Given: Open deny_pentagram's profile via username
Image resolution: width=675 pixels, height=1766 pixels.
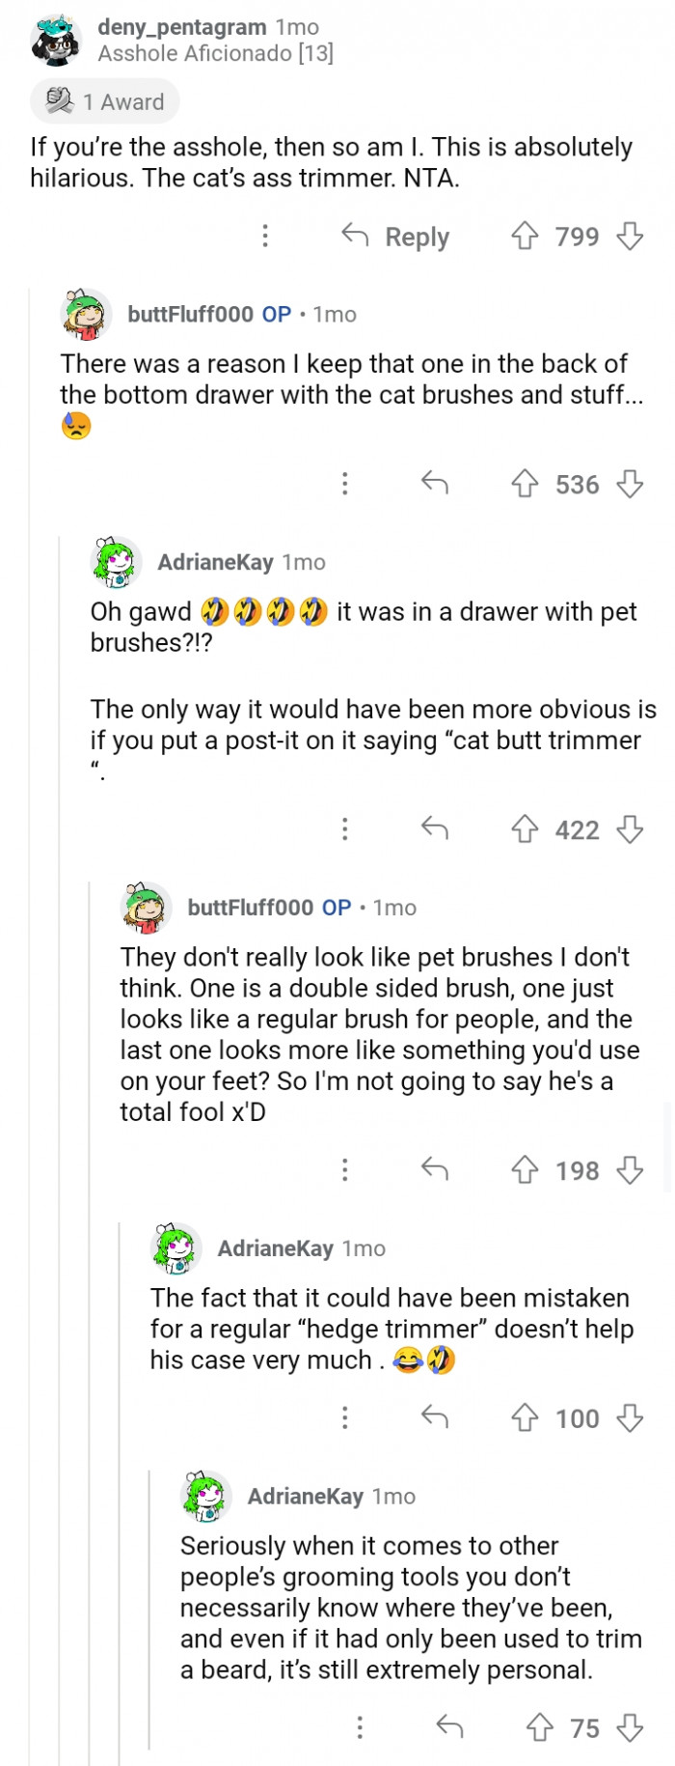Looking at the screenshot, I should 181,27.
